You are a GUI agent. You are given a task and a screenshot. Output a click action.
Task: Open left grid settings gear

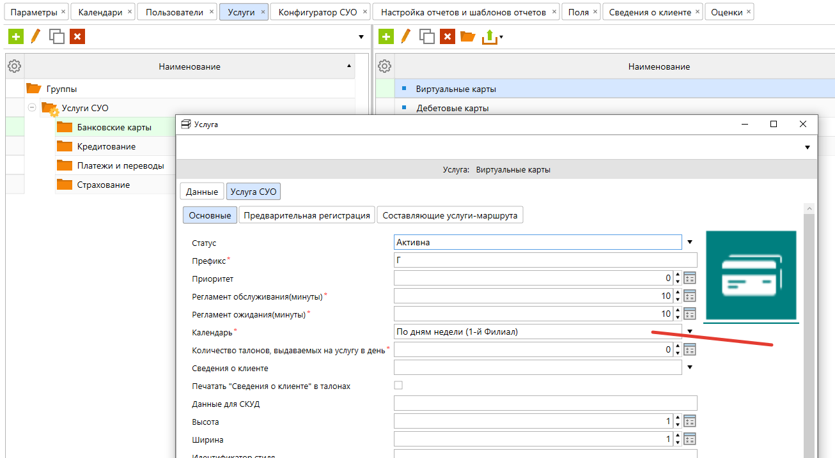(x=15, y=66)
